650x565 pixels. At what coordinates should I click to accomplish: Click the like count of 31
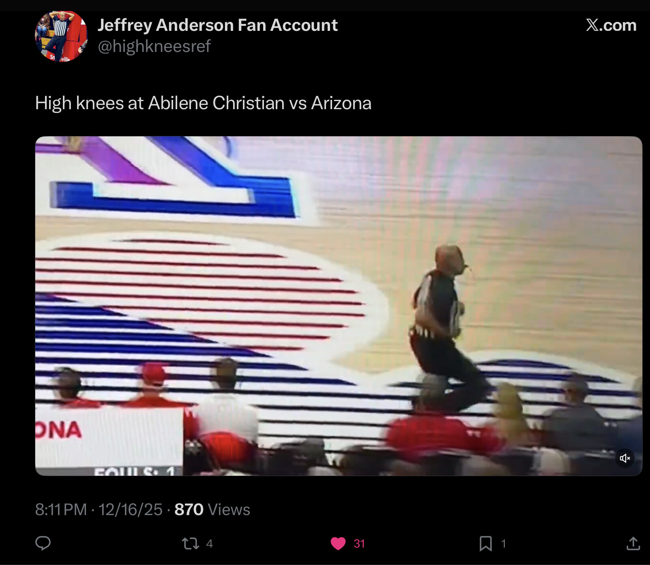click(x=359, y=543)
